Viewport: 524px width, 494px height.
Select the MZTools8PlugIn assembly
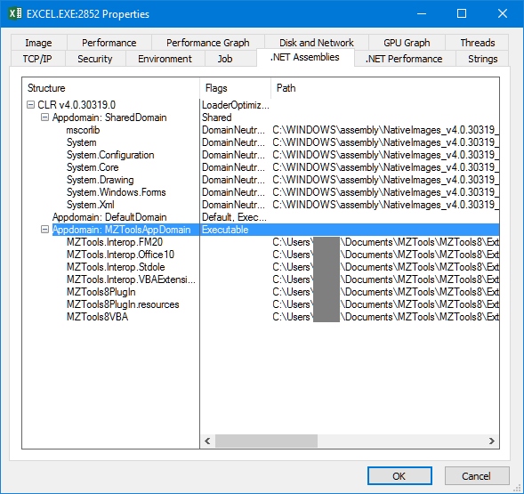101,292
